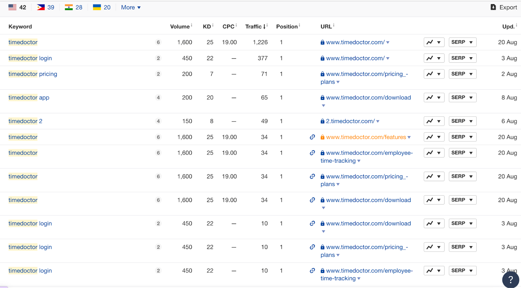Expand URL arrow next to 2.timedoctor.com/

[x=378, y=121]
